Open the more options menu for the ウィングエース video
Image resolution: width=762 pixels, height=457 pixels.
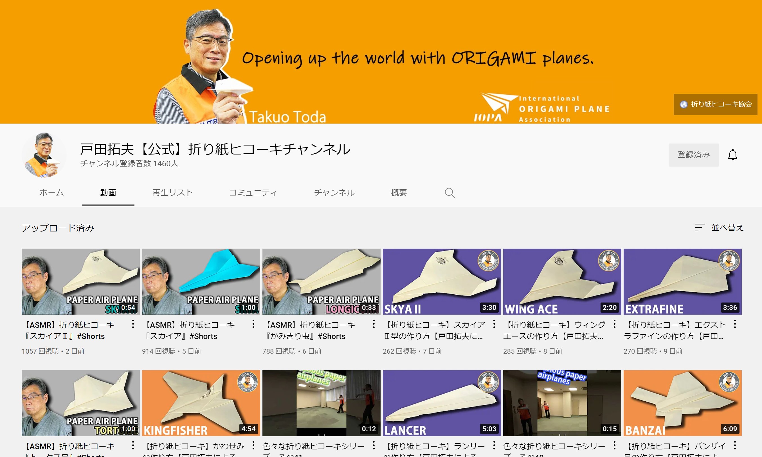point(615,324)
